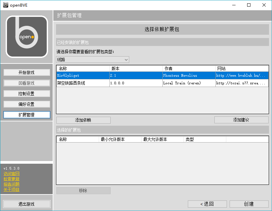Click author cell Phonteus Nevolius
This screenshot has height=211, width=272.
189,75
